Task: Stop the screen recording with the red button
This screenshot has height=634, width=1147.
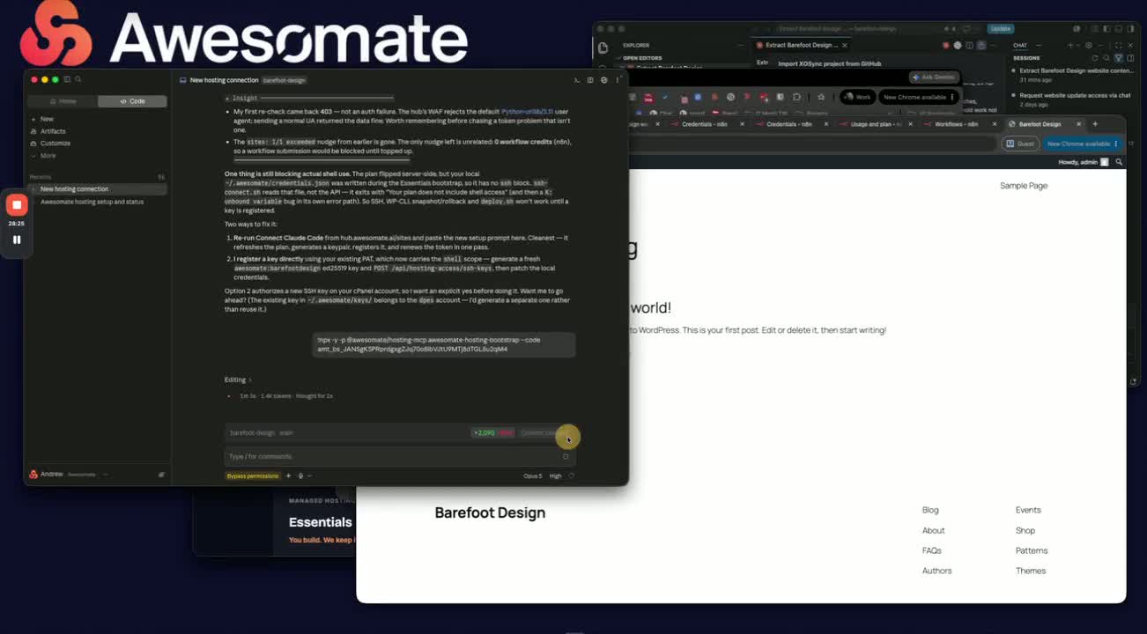Action: click(17, 204)
